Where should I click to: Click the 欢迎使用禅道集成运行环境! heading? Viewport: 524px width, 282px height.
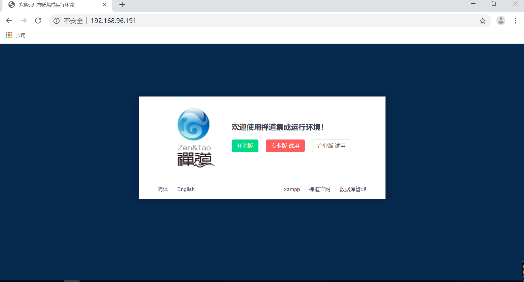tap(278, 127)
